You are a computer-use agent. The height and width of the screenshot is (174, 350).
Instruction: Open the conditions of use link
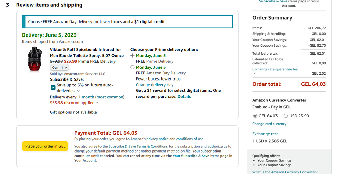coord(190,139)
